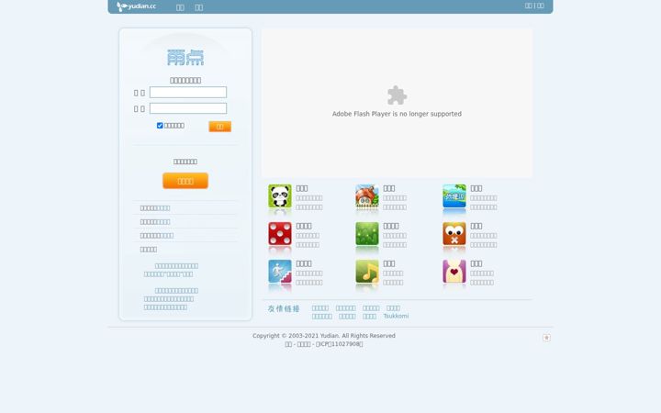The image size is (661, 413).
Task: Open the orange owl-face app icon
Action: coord(454,233)
